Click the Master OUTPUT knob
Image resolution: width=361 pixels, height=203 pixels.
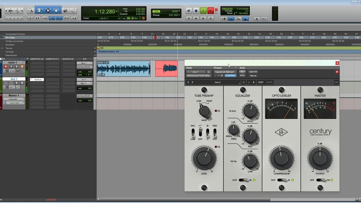[x=320, y=158]
